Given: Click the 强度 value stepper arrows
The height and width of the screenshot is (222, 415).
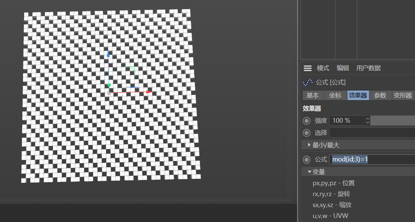Looking at the screenshot, I should tap(367, 120).
